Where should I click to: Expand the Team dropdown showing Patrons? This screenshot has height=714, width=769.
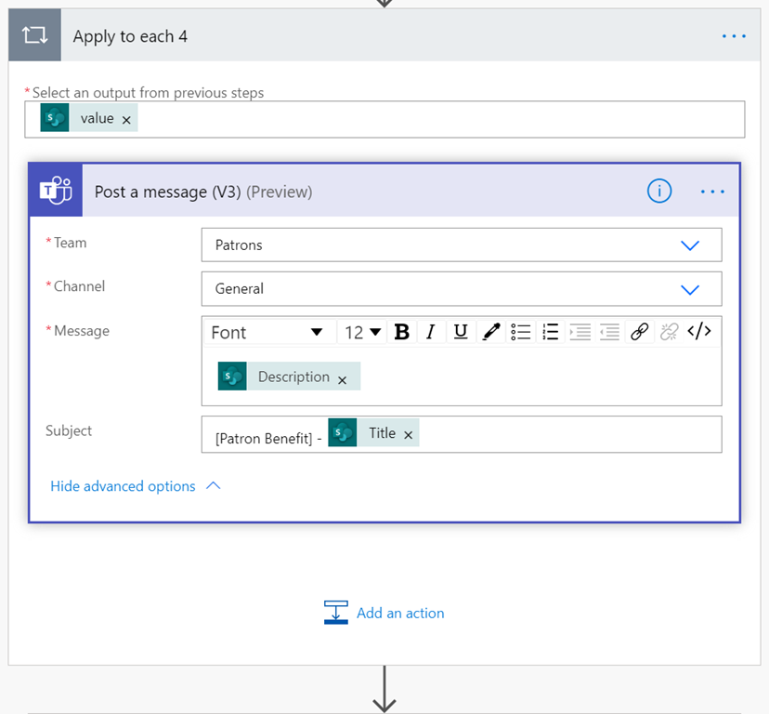coord(689,245)
